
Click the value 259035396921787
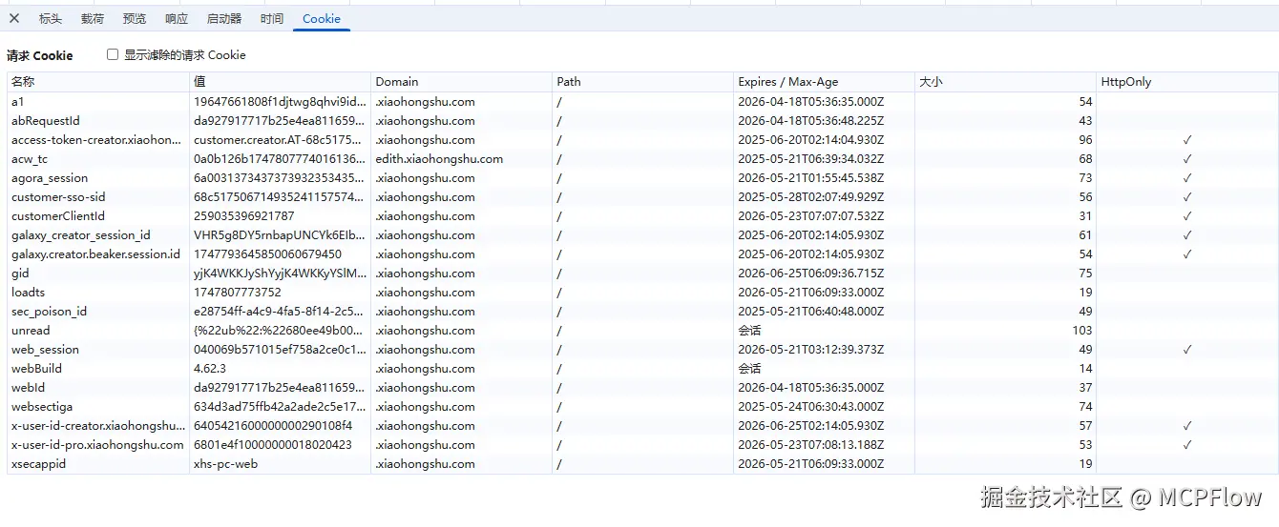[244, 216]
